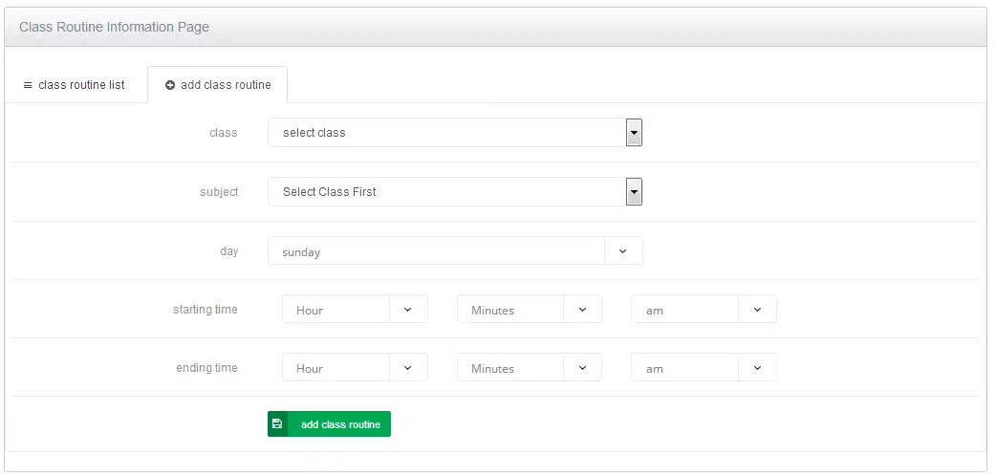Viewport: 995px width, 476px height.
Task: Click the arrow of the subject dropdown
Action: click(634, 192)
